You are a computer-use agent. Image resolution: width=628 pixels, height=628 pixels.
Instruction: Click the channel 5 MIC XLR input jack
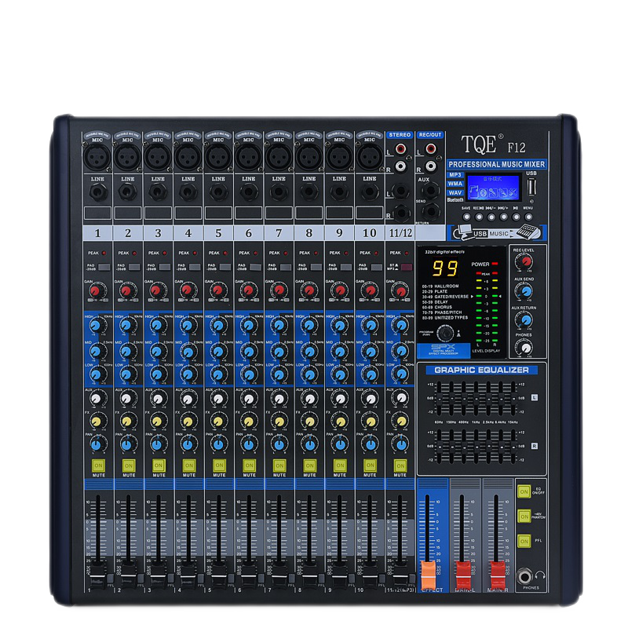point(218,157)
